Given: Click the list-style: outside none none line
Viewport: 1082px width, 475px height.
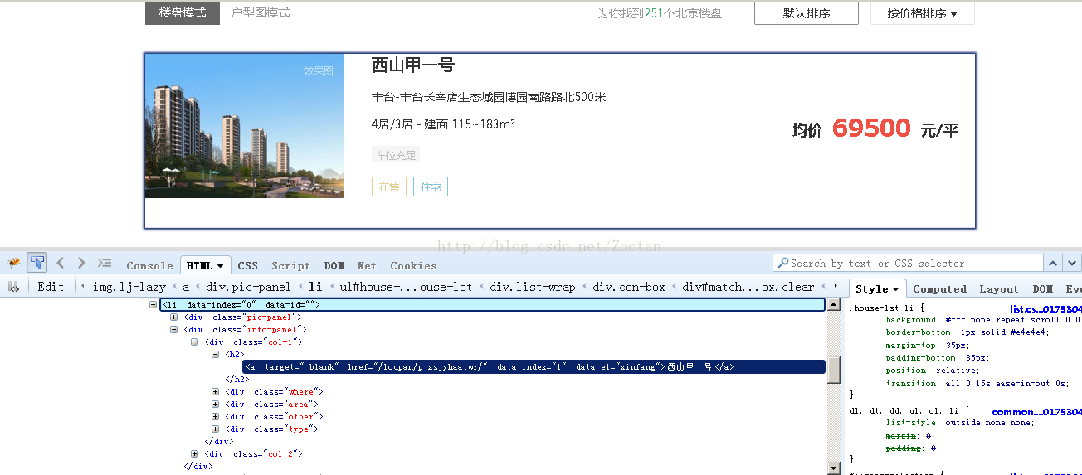Looking at the screenshot, I should pyautogui.click(x=960, y=423).
